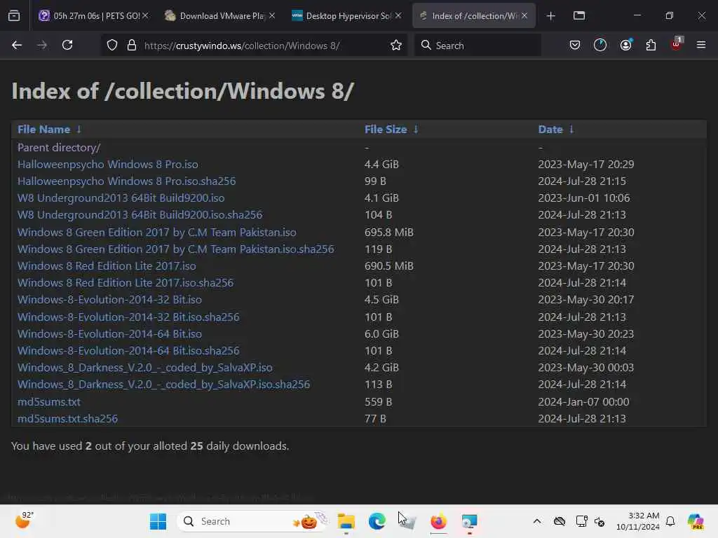Close the Desktop Hypervisor tab

coord(398,16)
